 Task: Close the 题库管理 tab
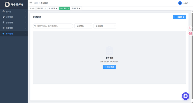(80, 8)
